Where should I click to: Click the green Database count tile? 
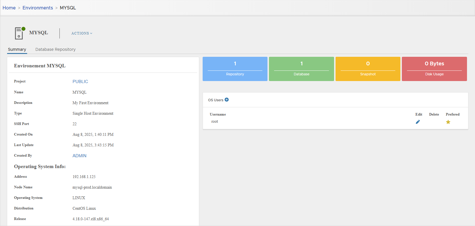click(x=301, y=69)
